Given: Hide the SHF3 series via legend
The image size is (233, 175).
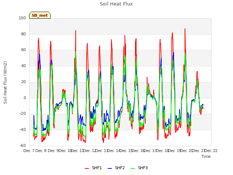Looking at the screenshot, I should [139, 168].
